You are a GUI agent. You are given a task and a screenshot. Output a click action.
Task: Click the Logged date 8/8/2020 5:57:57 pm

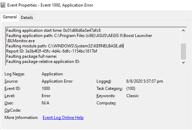point(145,81)
